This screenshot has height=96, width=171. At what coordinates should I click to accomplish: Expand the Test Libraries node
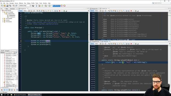(3, 22)
